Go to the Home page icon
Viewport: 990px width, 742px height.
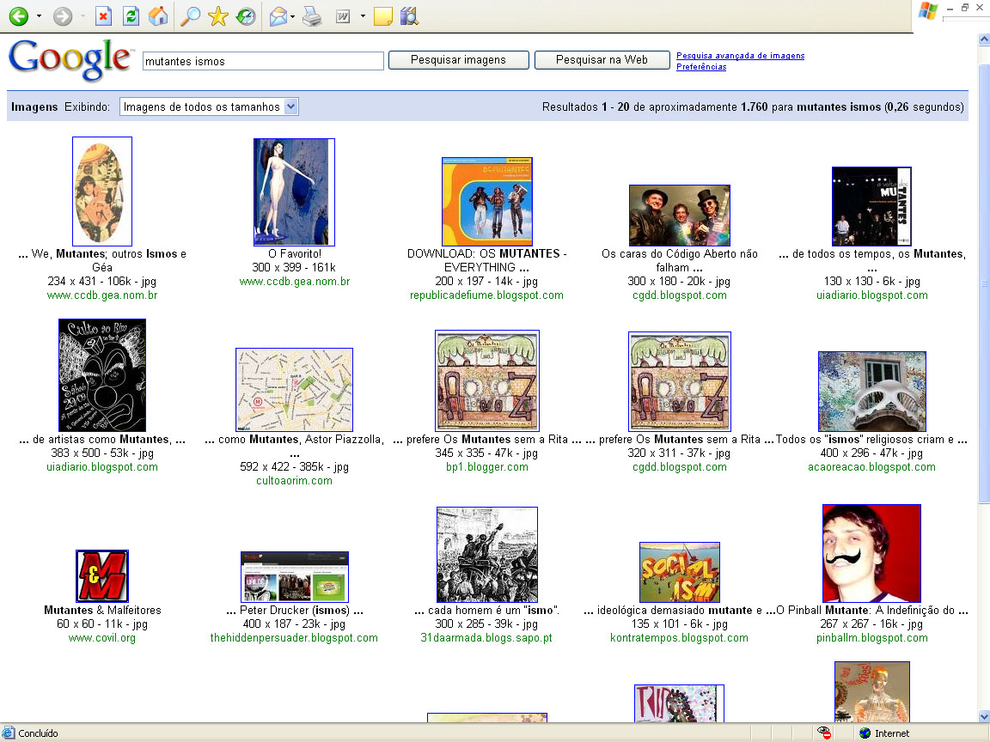157,16
